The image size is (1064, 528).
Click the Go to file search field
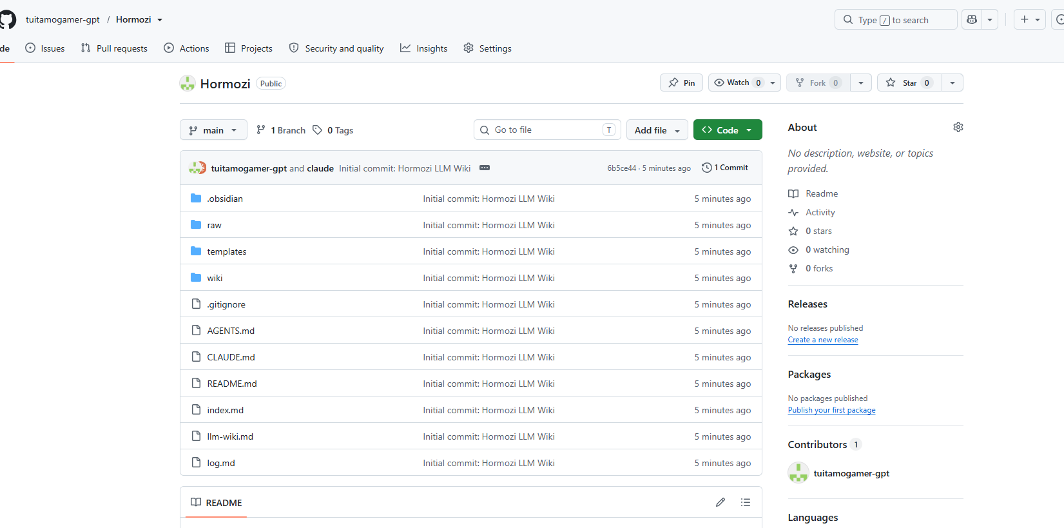(547, 130)
